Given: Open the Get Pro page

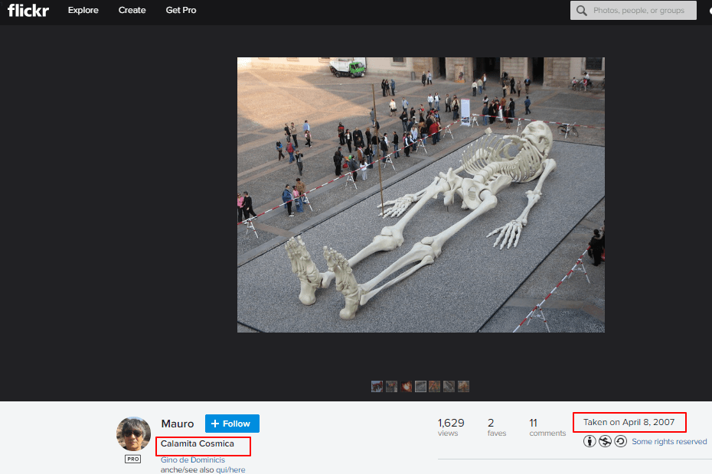Looking at the screenshot, I should pyautogui.click(x=181, y=11).
